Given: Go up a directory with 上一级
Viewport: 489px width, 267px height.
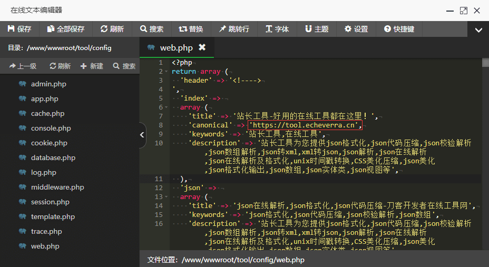Looking at the screenshot, I should (x=23, y=66).
